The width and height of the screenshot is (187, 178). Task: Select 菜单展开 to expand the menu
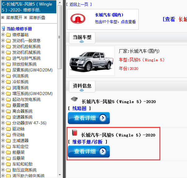(x=14, y=18)
